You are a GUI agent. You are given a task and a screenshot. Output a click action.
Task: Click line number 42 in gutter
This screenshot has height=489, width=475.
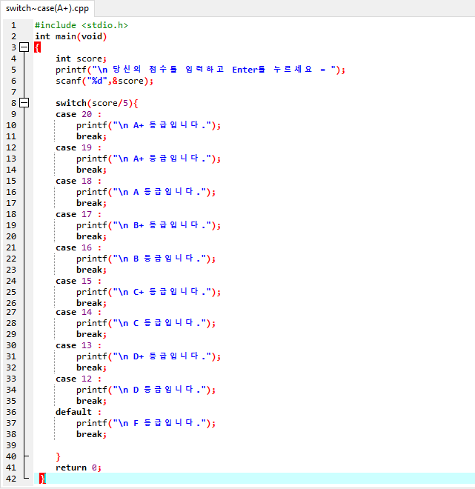click(13, 479)
